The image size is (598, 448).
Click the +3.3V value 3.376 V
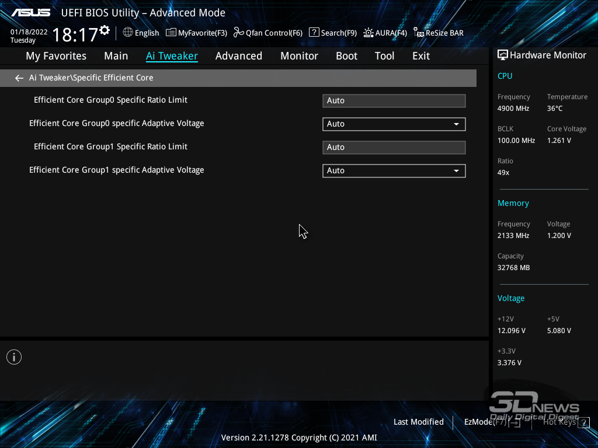pyautogui.click(x=509, y=363)
